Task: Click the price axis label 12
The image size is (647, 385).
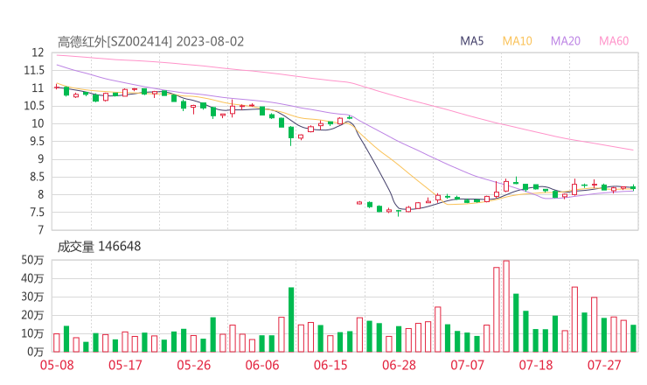Action: (x=38, y=52)
